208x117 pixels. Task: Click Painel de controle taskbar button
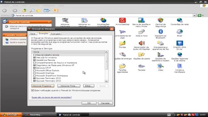pyautogui.click(x=73, y=115)
